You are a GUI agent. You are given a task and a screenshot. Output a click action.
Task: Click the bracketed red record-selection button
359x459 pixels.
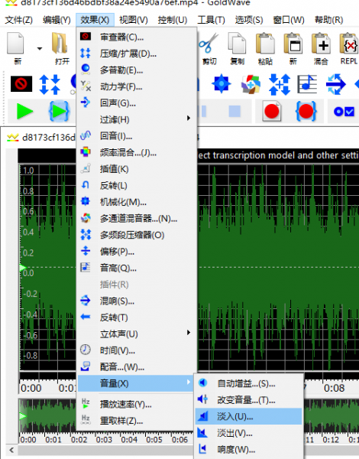(306, 111)
